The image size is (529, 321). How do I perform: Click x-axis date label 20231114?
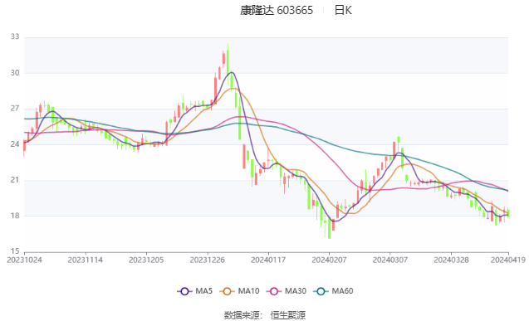86,260
